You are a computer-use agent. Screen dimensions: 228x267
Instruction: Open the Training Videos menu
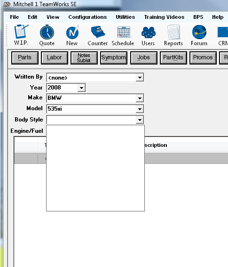(x=164, y=17)
